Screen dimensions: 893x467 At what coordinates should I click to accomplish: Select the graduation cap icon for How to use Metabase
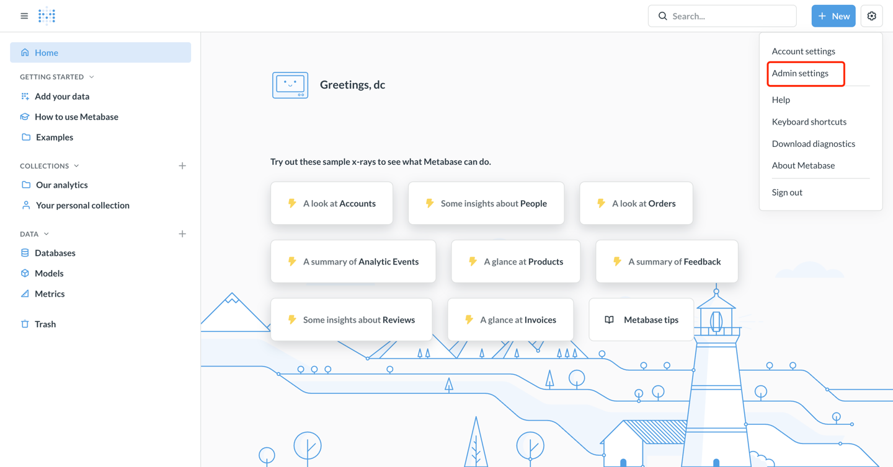pos(25,116)
